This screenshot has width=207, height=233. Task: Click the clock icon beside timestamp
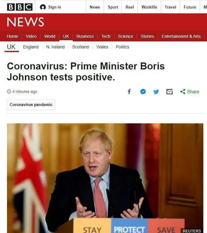point(9,92)
